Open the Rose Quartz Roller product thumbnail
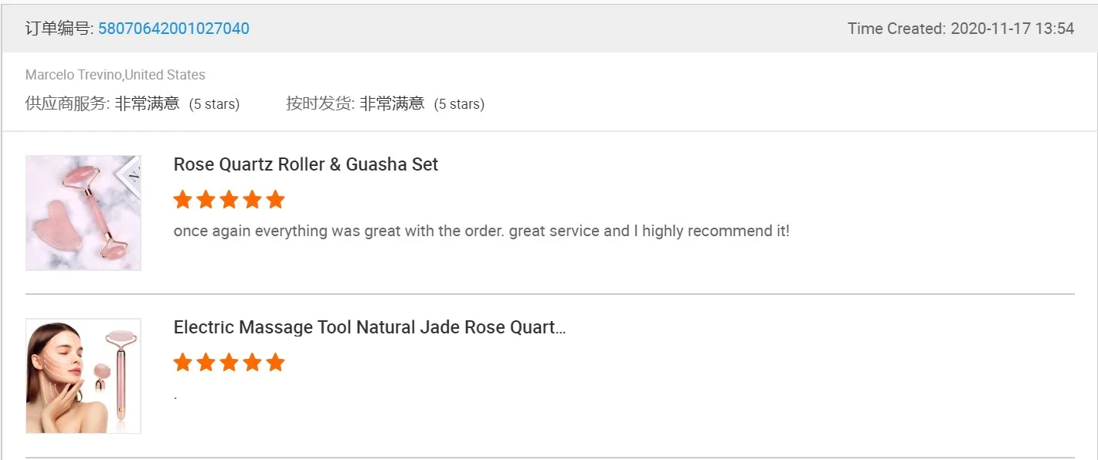 (83, 213)
